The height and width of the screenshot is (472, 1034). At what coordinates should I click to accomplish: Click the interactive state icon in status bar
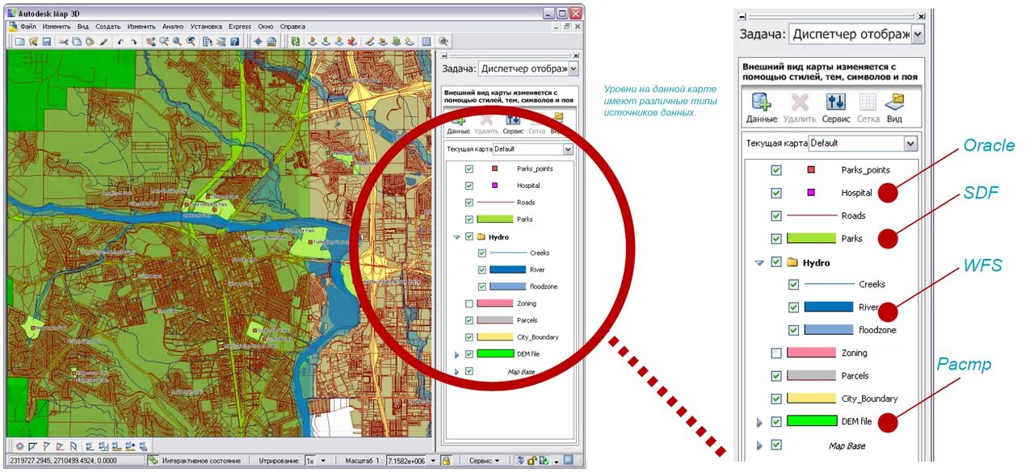point(152,461)
